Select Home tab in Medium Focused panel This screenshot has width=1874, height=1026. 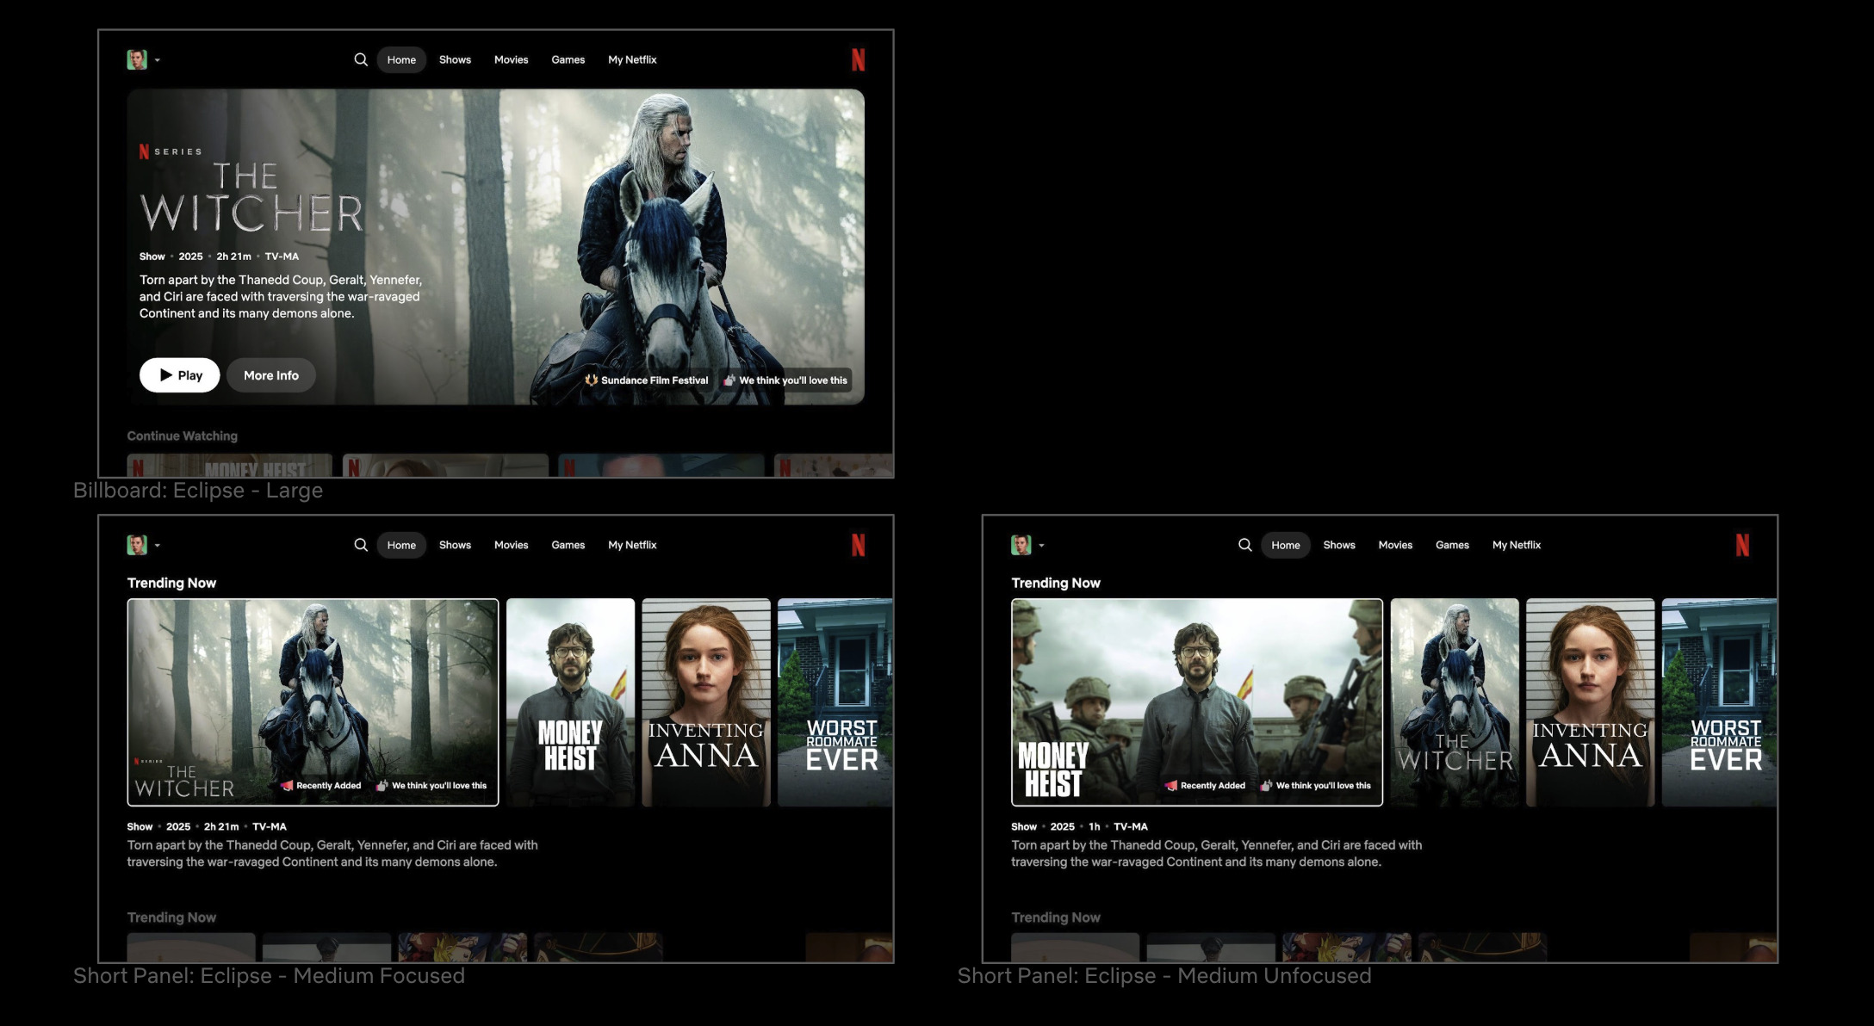coord(401,545)
